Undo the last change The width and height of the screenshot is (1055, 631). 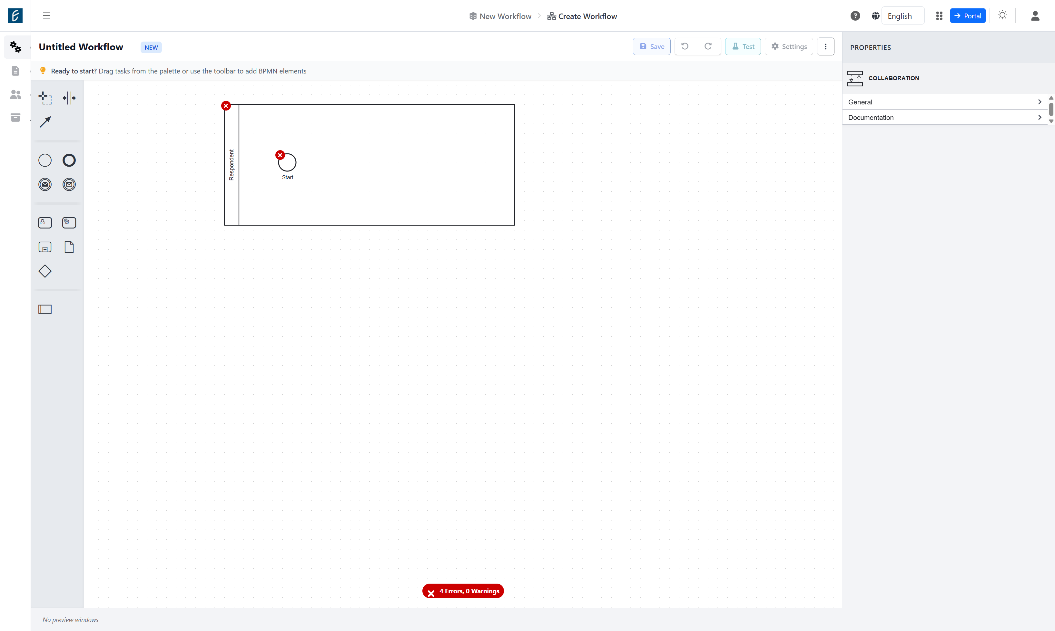685,47
